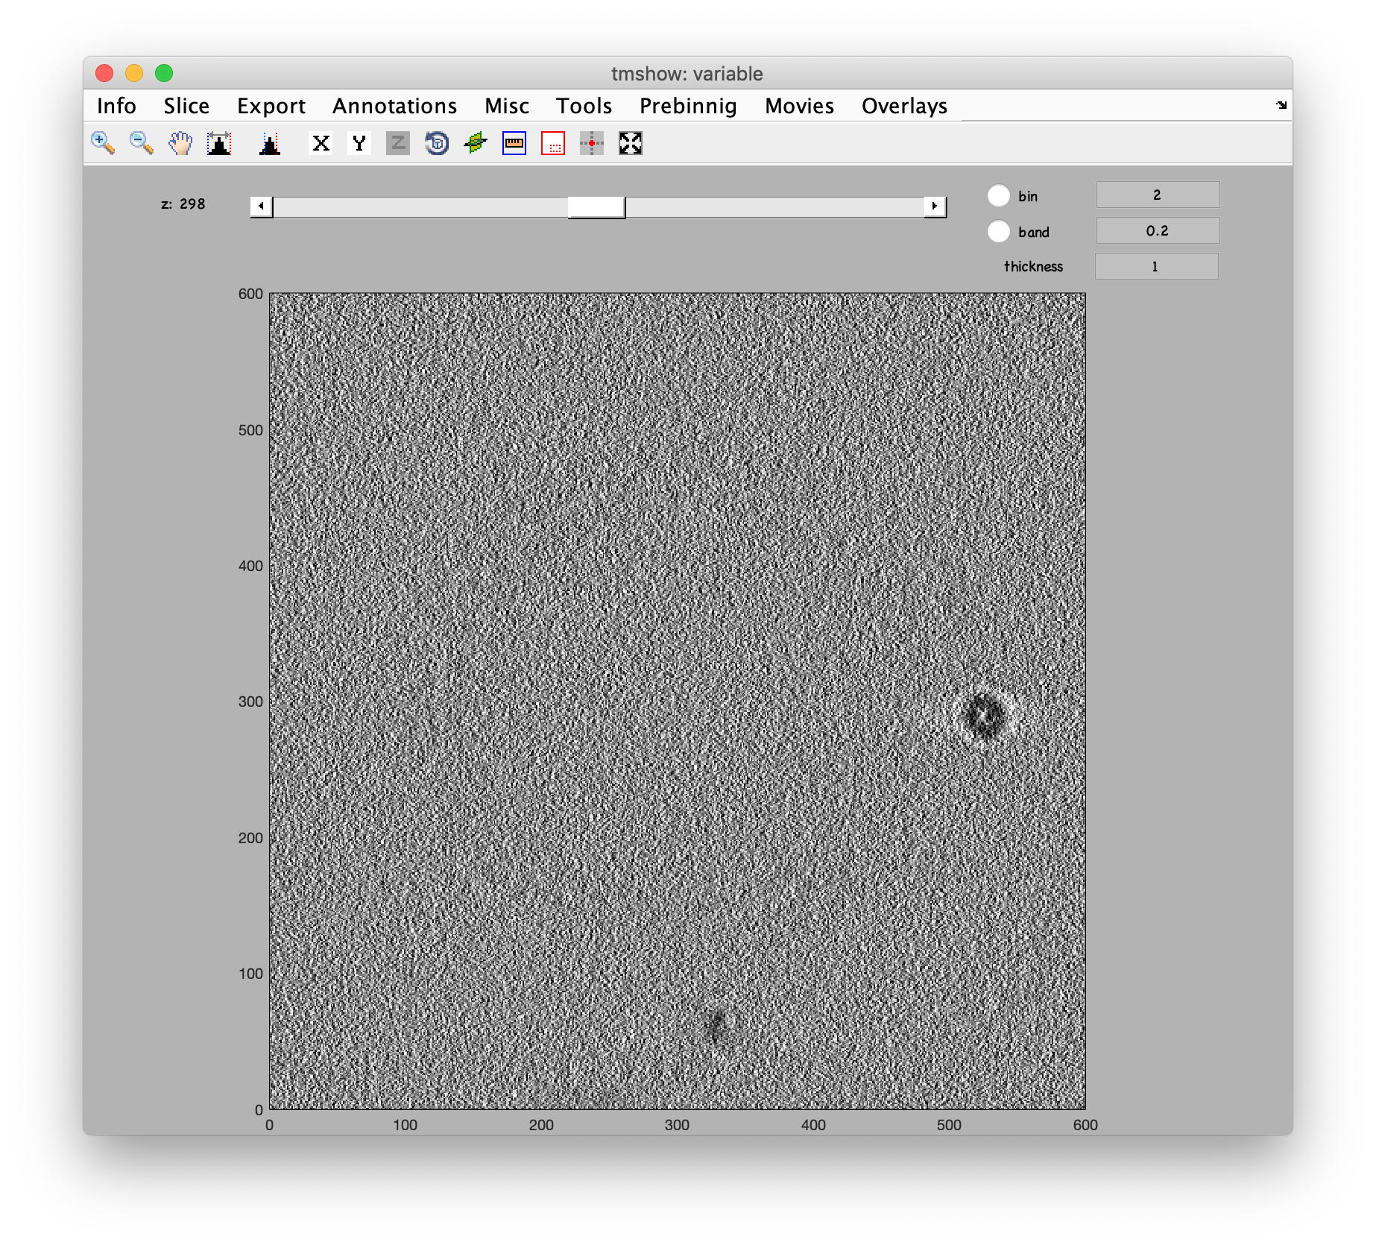Click the 'band' label text

click(1034, 232)
